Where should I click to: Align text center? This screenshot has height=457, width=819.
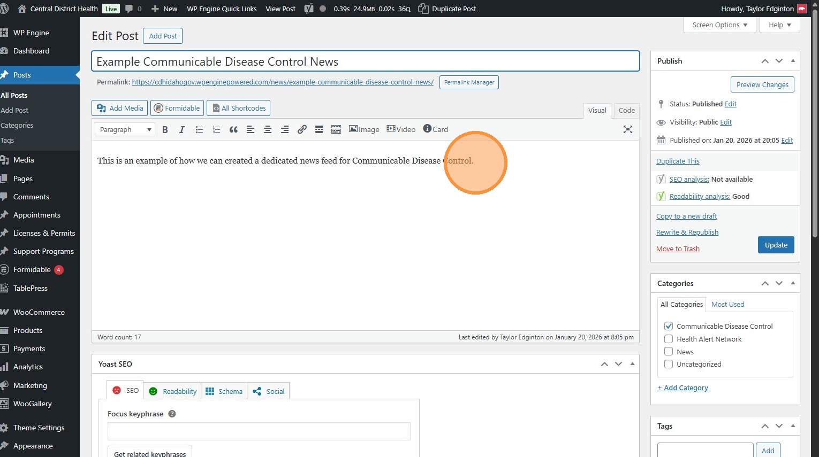tap(268, 129)
